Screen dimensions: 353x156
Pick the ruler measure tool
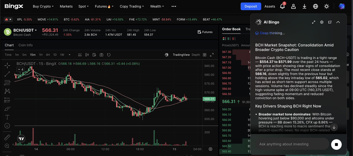click(x=7, y=137)
